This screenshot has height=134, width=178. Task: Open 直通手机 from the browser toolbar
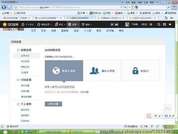click(x=145, y=13)
